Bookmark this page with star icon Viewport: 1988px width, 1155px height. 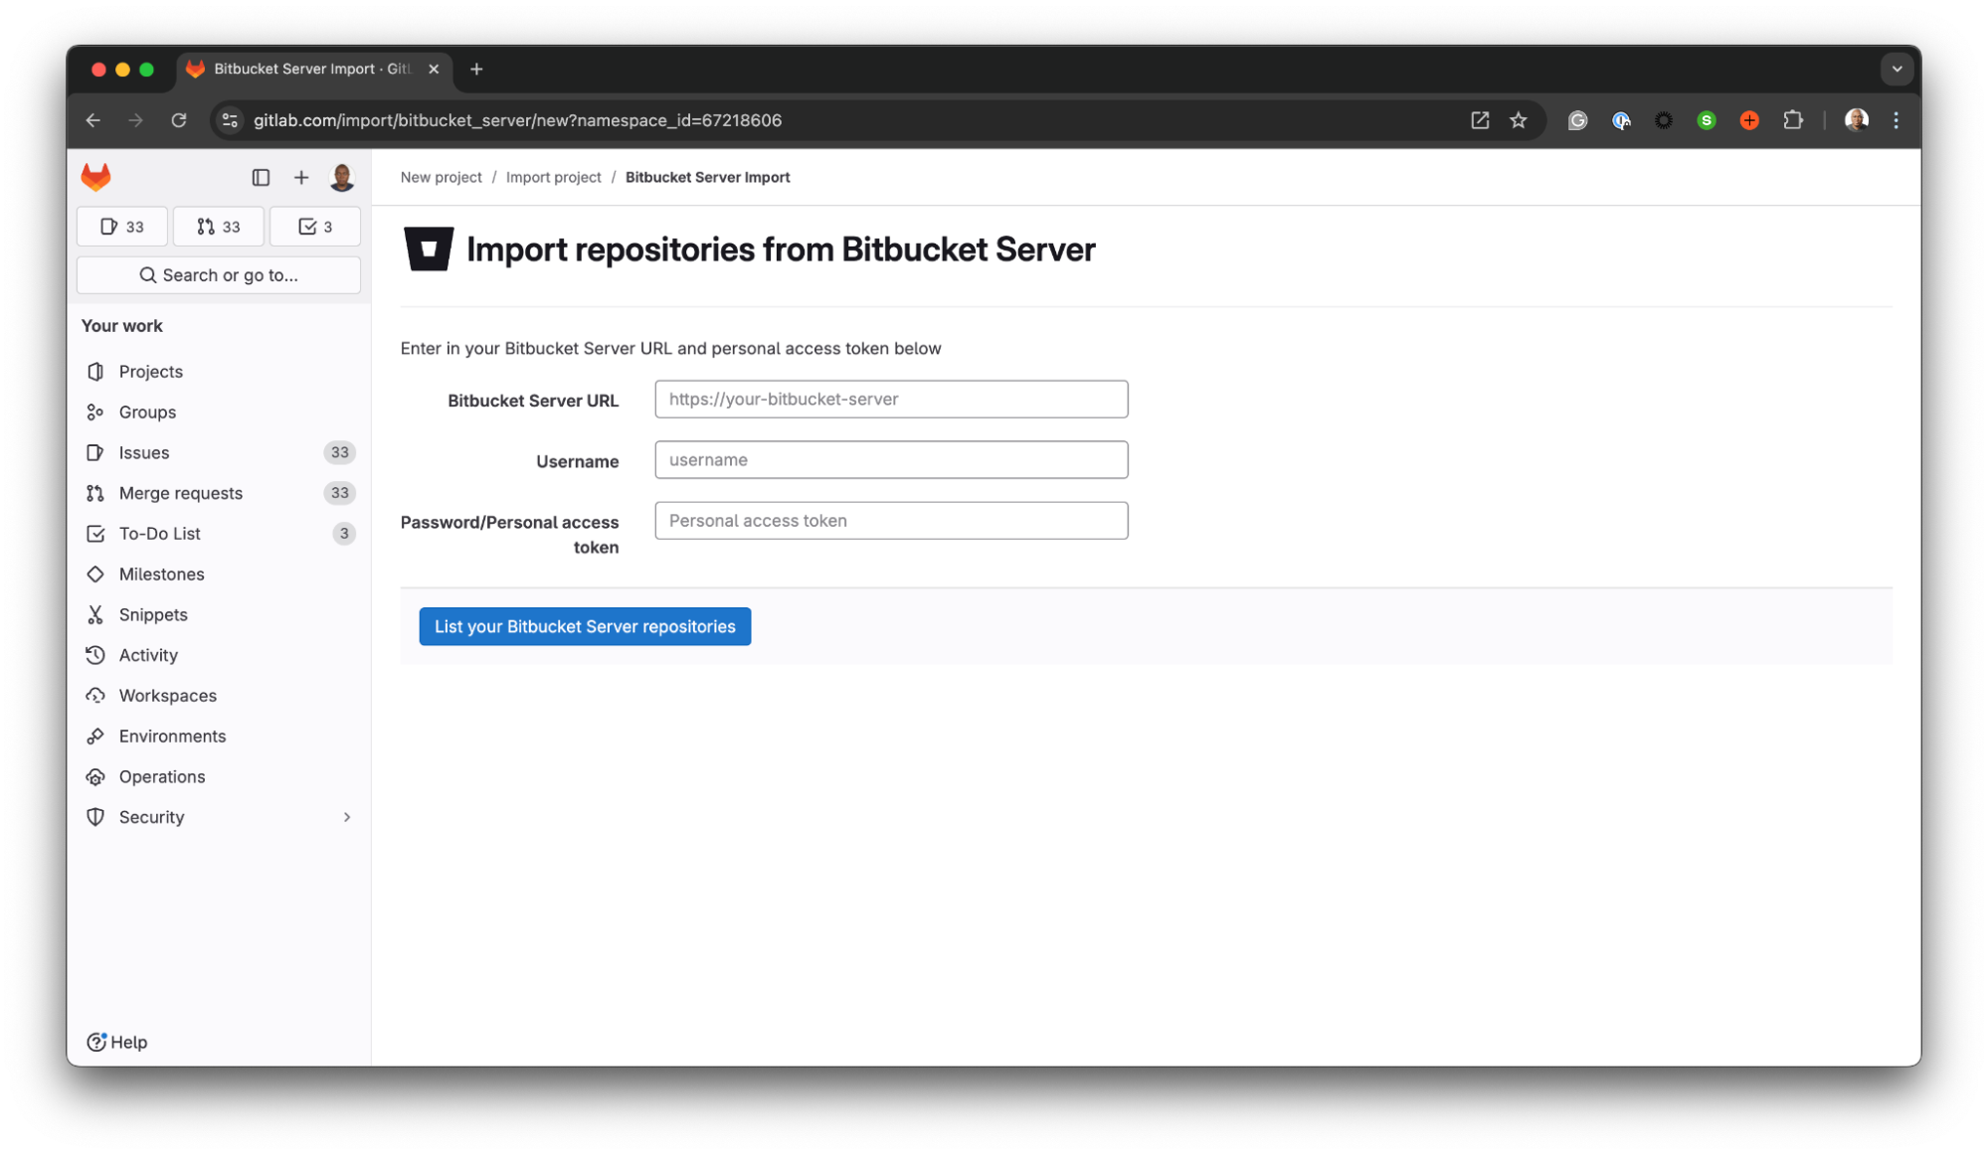(1519, 120)
